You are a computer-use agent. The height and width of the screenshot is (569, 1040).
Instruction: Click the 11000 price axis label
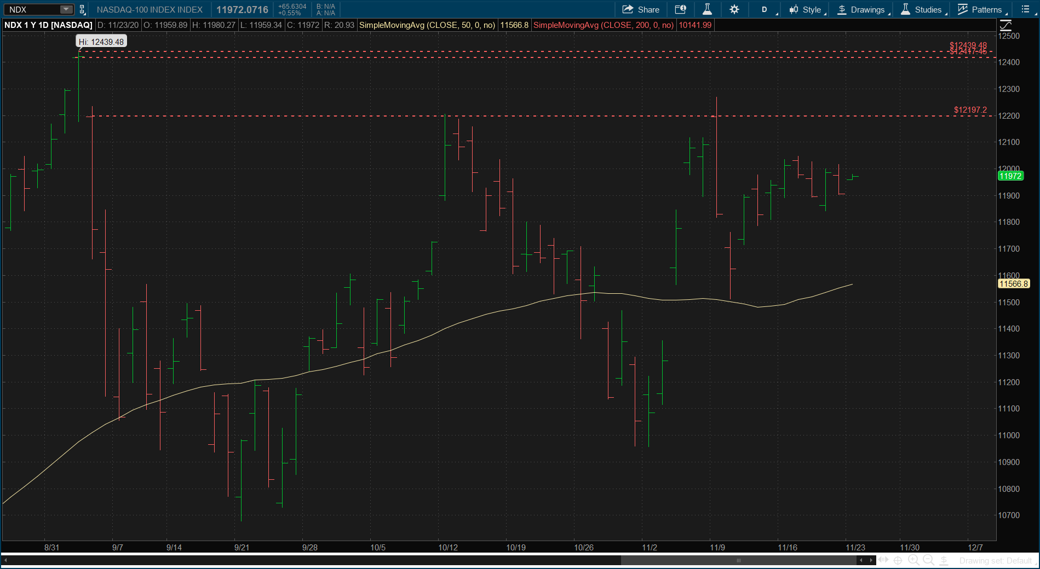1009,436
